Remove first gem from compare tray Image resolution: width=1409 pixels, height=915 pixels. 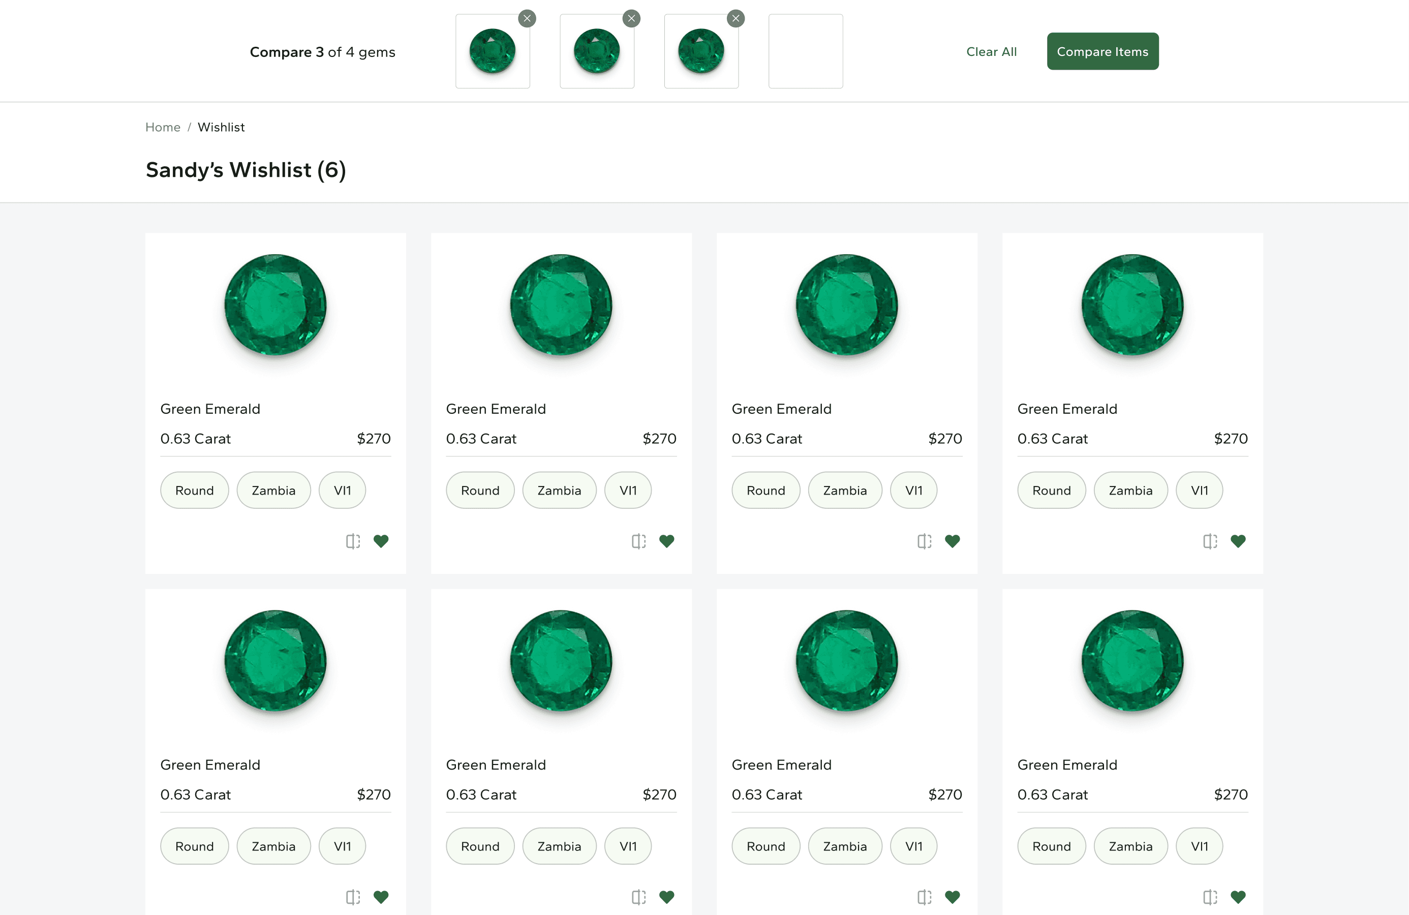(x=527, y=18)
